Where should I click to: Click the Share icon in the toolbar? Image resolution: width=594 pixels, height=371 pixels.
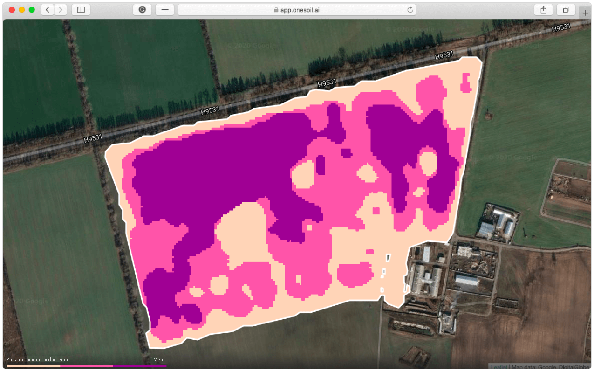pyautogui.click(x=543, y=9)
